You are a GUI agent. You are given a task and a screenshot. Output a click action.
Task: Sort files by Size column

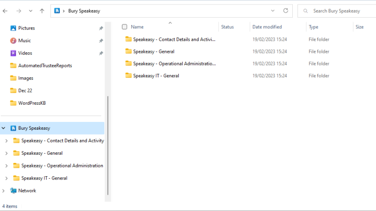tap(359, 27)
